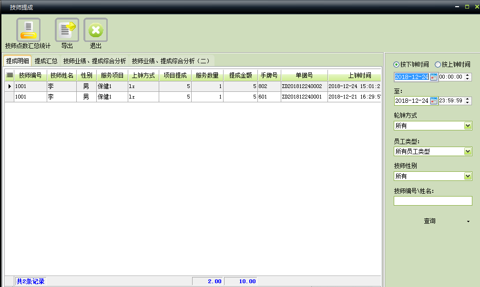Expand 员工类型 dropdown

point(468,151)
